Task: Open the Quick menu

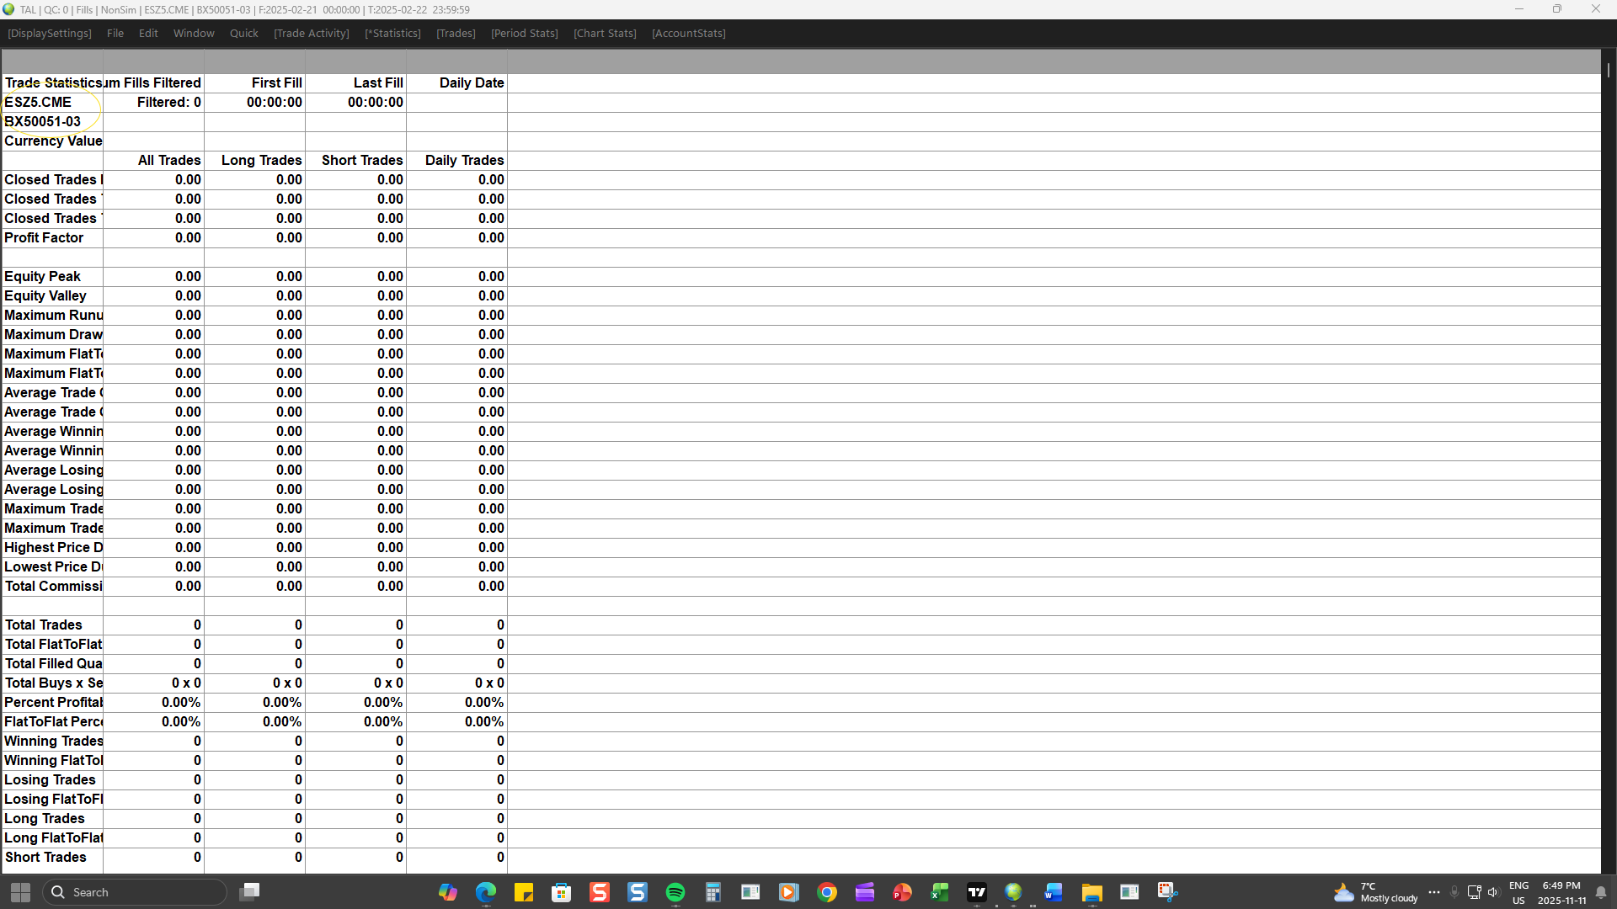Action: tap(244, 34)
